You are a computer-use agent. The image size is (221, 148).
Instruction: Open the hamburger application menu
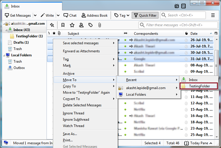(213, 15)
